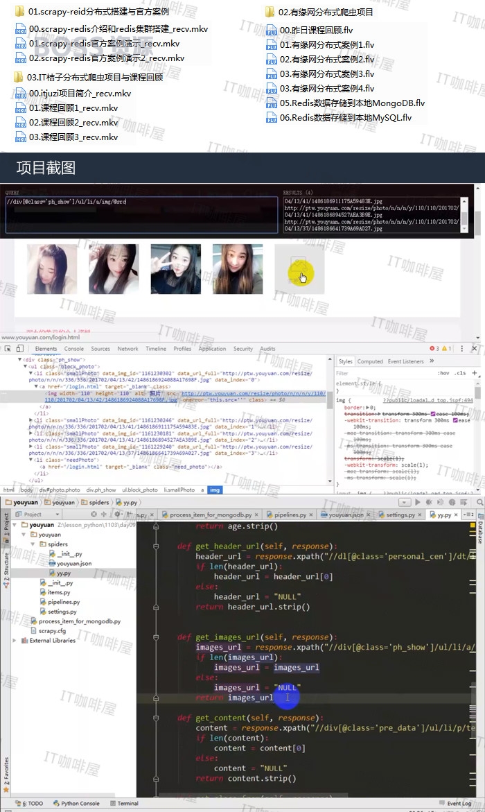Toggle ease checkbox in transition style
The width and height of the screenshot is (485, 812).
click(433, 414)
